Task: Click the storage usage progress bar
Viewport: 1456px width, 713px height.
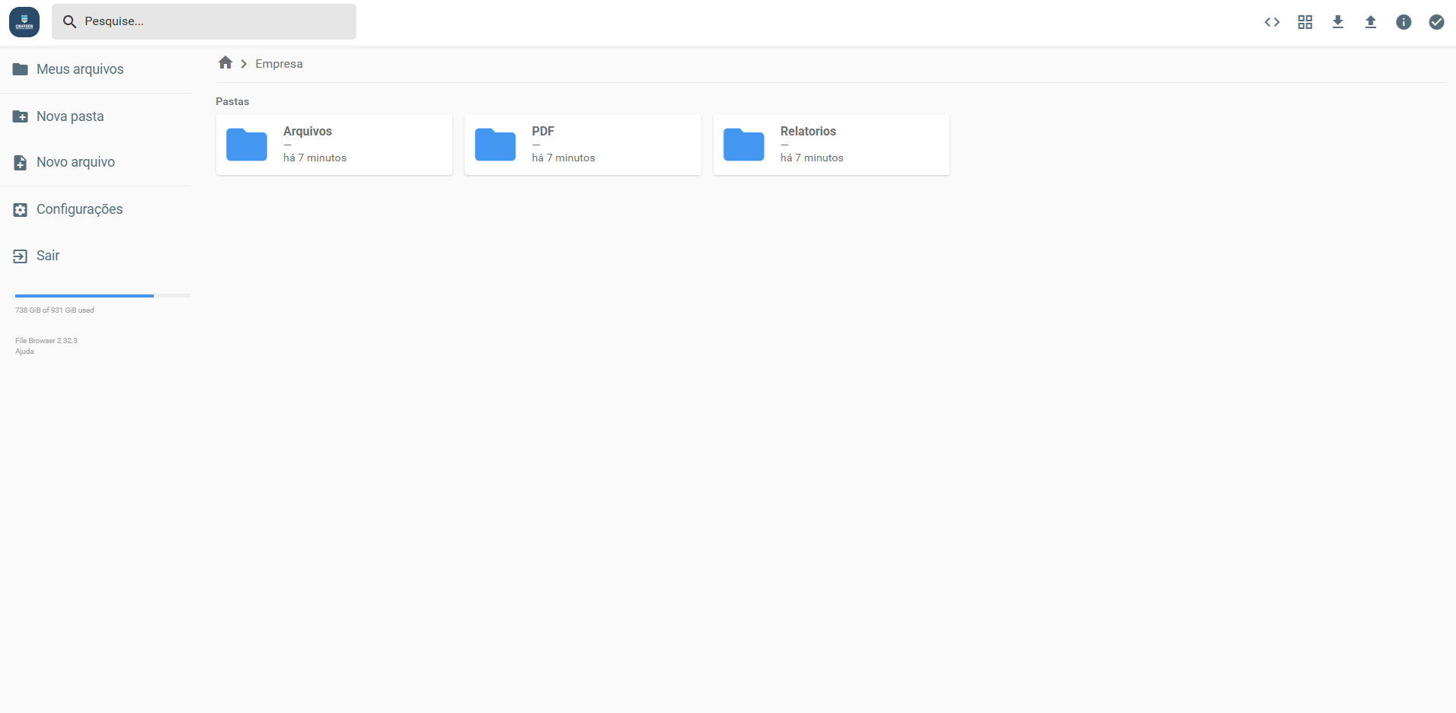Action: point(102,295)
